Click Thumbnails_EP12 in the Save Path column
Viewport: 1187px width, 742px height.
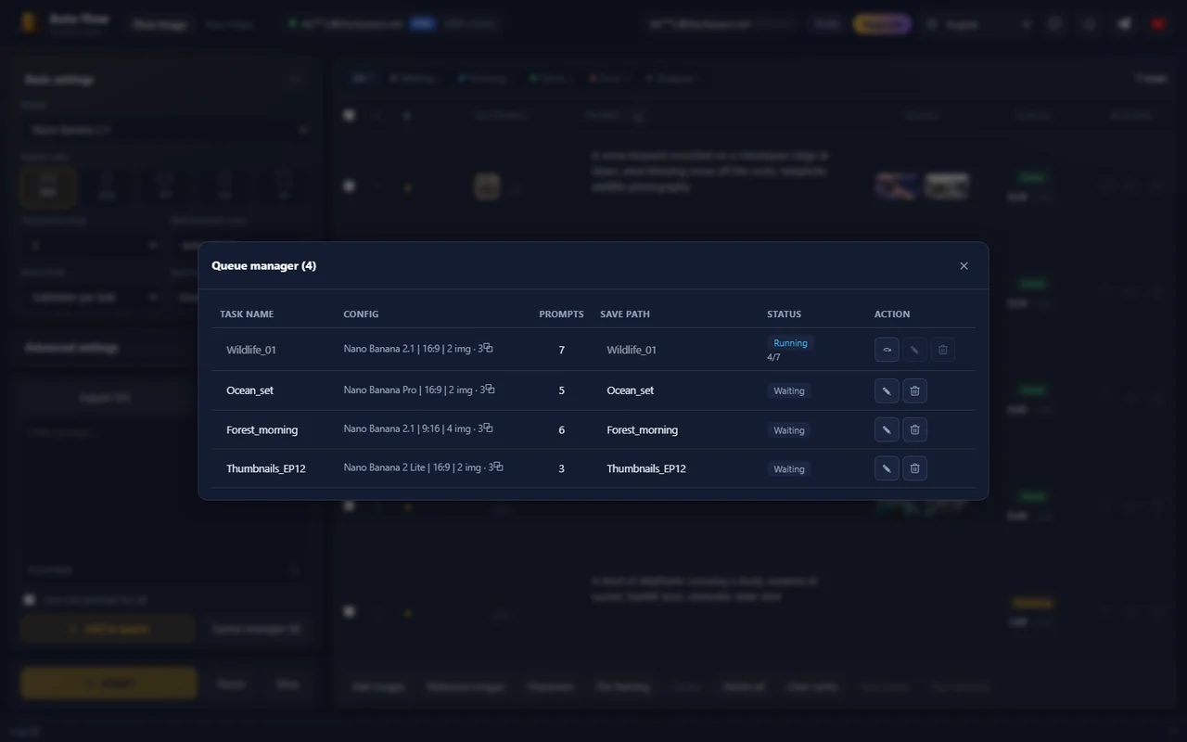(646, 469)
